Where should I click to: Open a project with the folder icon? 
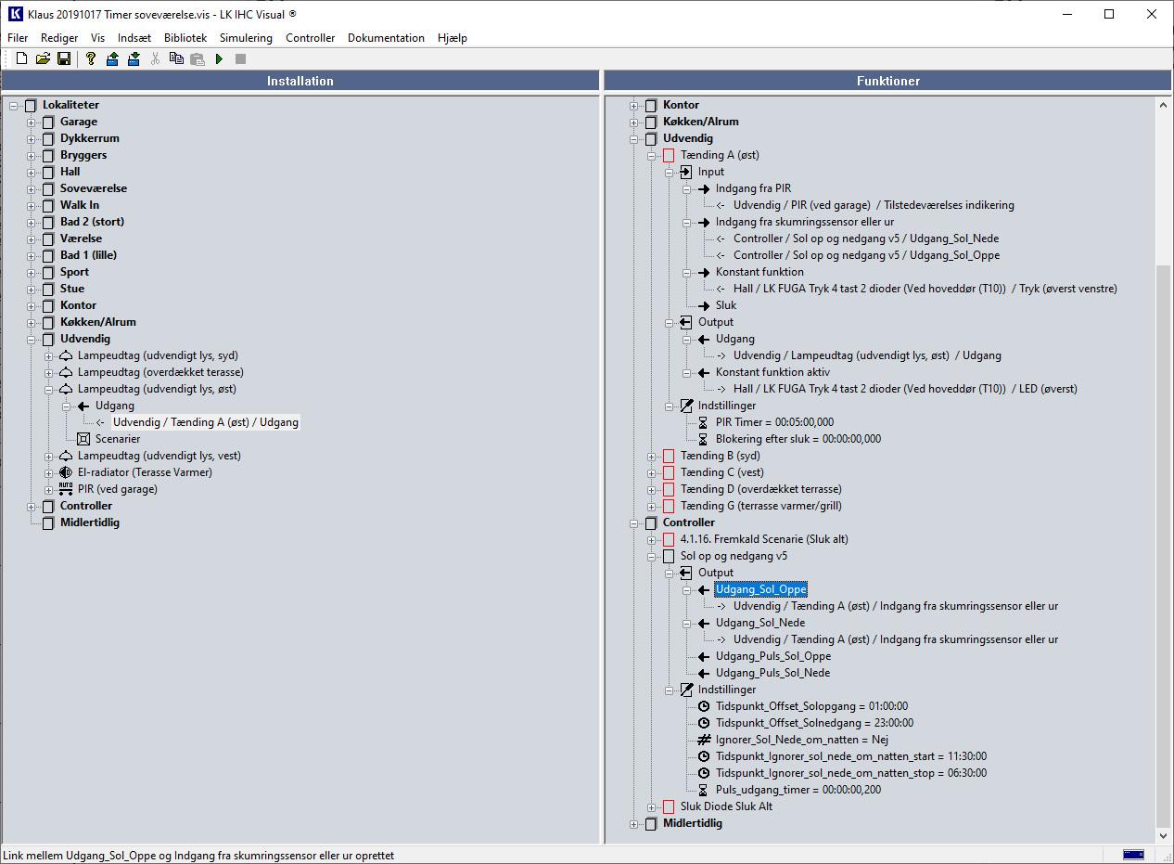coord(43,58)
